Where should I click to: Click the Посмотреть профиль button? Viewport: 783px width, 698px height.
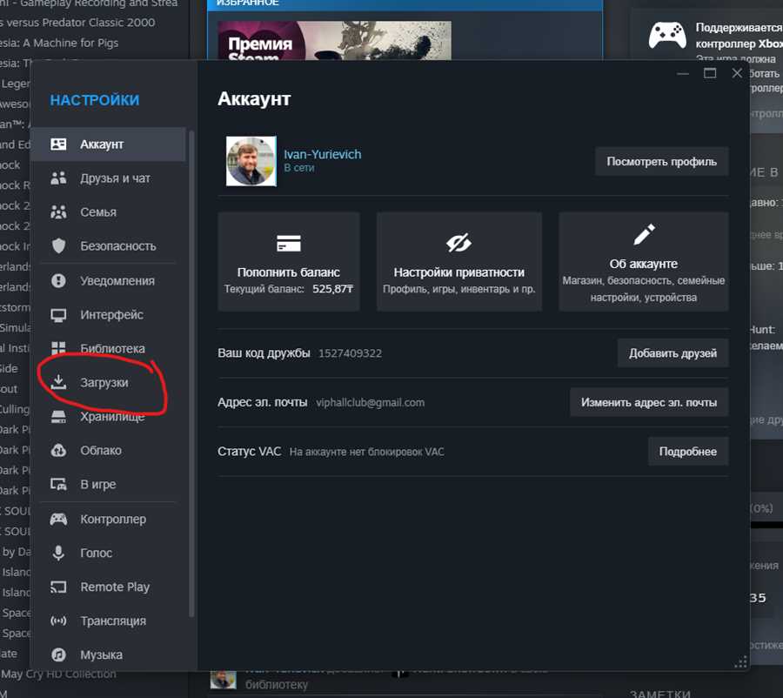pyautogui.click(x=662, y=162)
